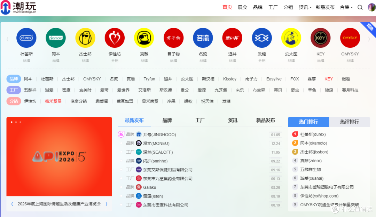The width and height of the screenshot is (376, 217).
Task: Open 新品发布 in top navigation
Action: click(x=325, y=7)
